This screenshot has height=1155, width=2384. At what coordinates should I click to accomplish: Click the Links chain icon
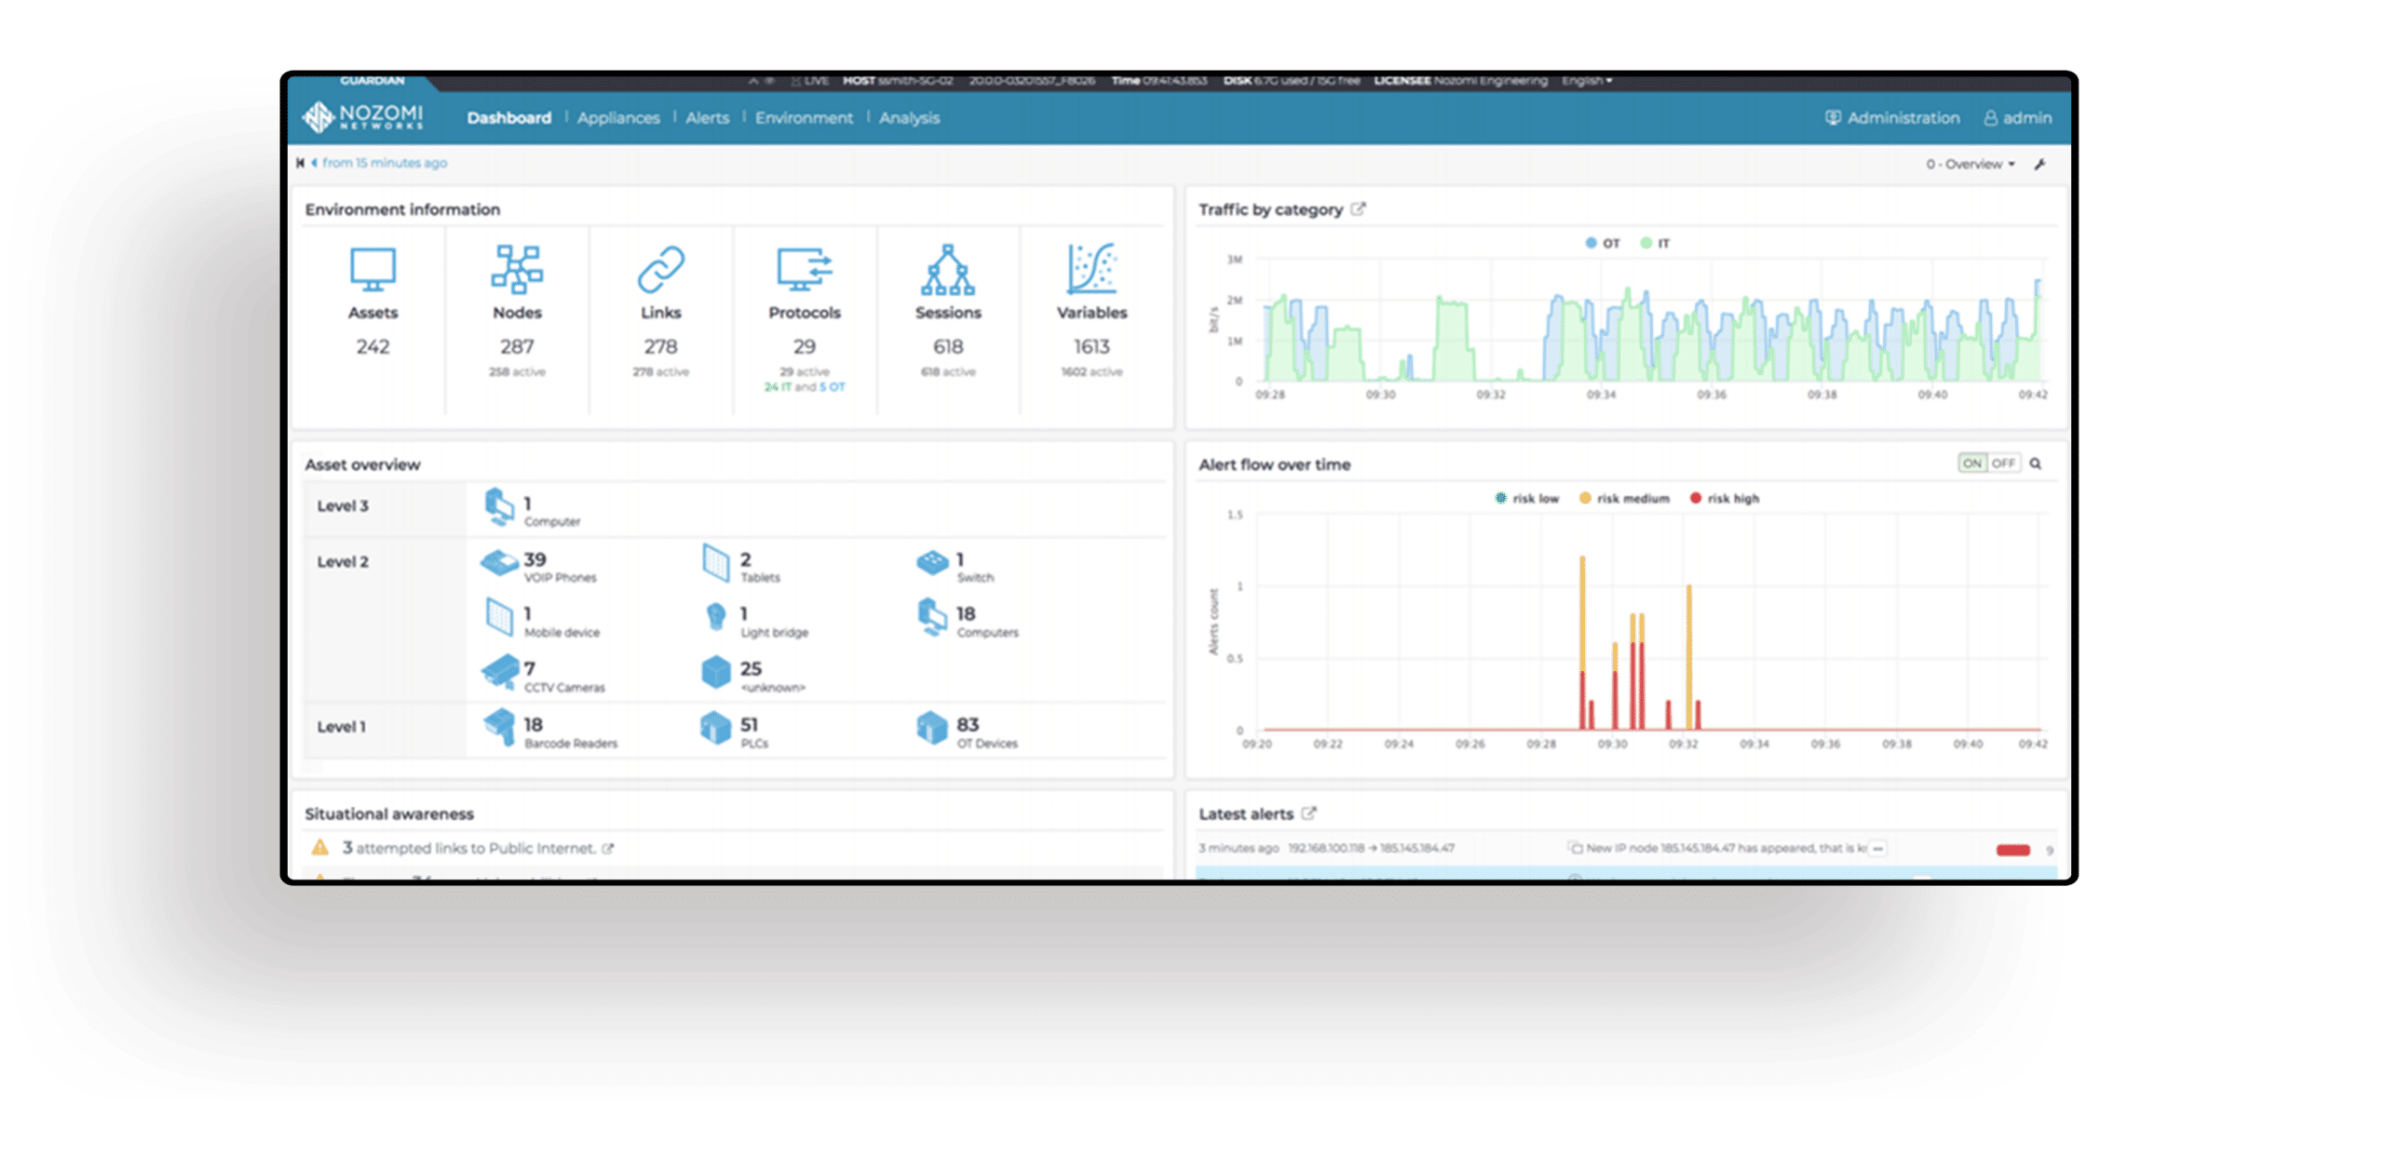click(x=660, y=270)
